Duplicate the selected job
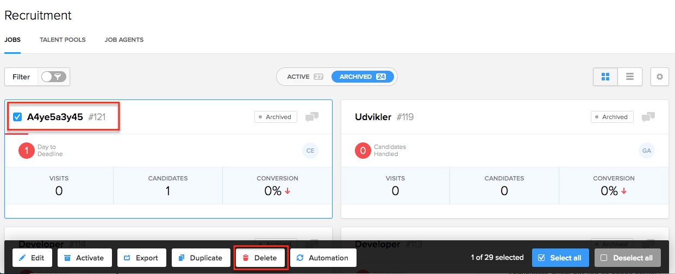The width and height of the screenshot is (675, 274). click(x=201, y=258)
